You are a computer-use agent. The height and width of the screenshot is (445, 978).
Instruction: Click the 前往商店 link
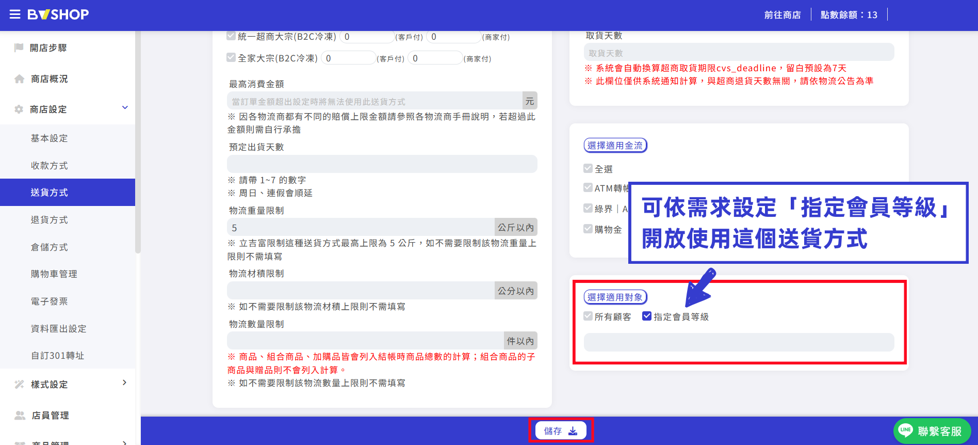[x=783, y=15]
